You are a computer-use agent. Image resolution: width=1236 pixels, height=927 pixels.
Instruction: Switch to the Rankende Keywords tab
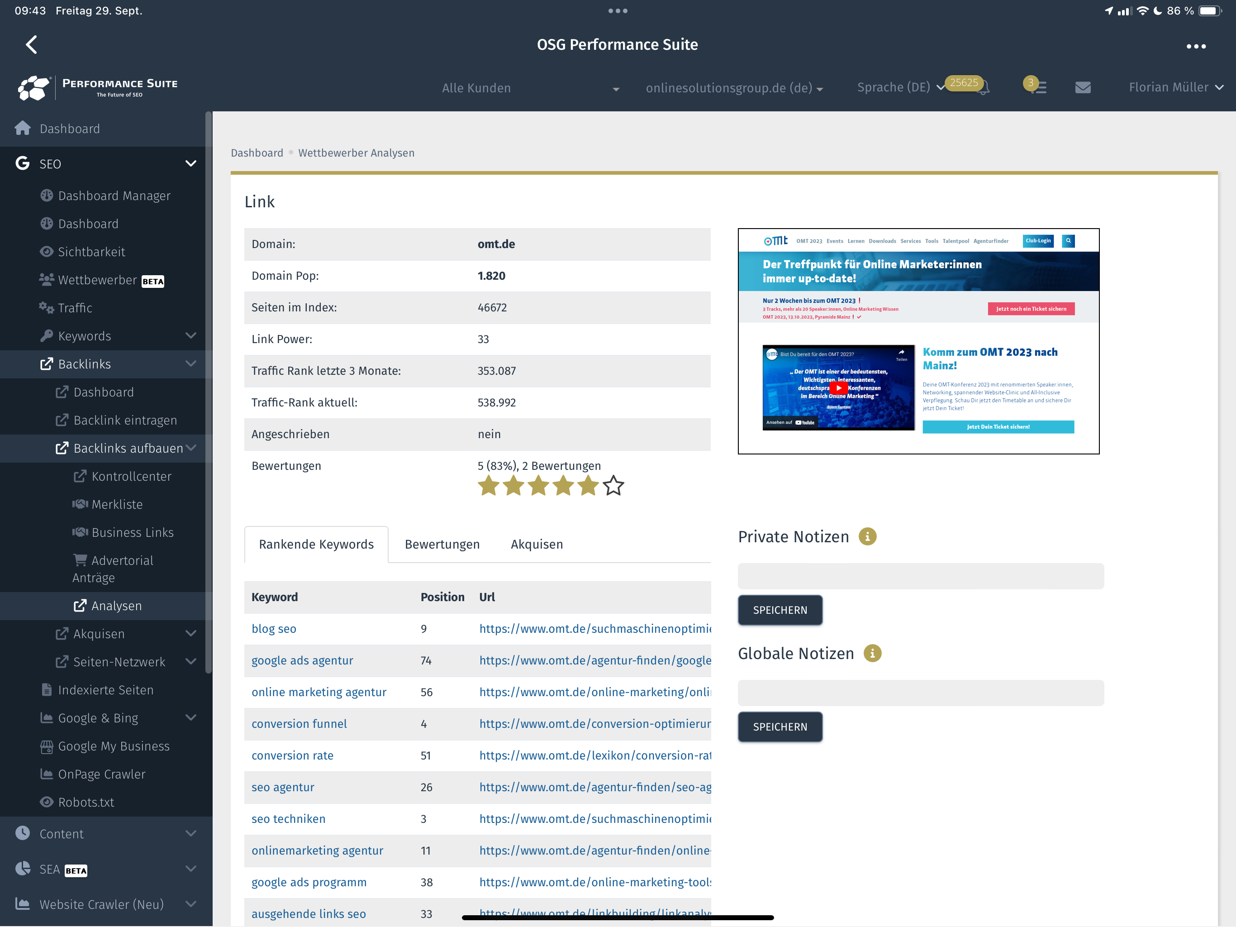coord(316,544)
